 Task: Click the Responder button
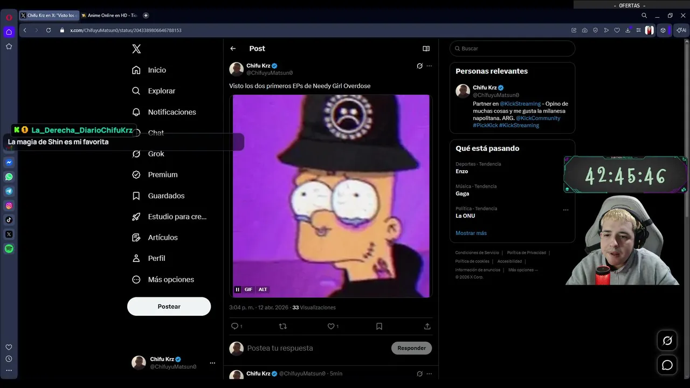411,348
